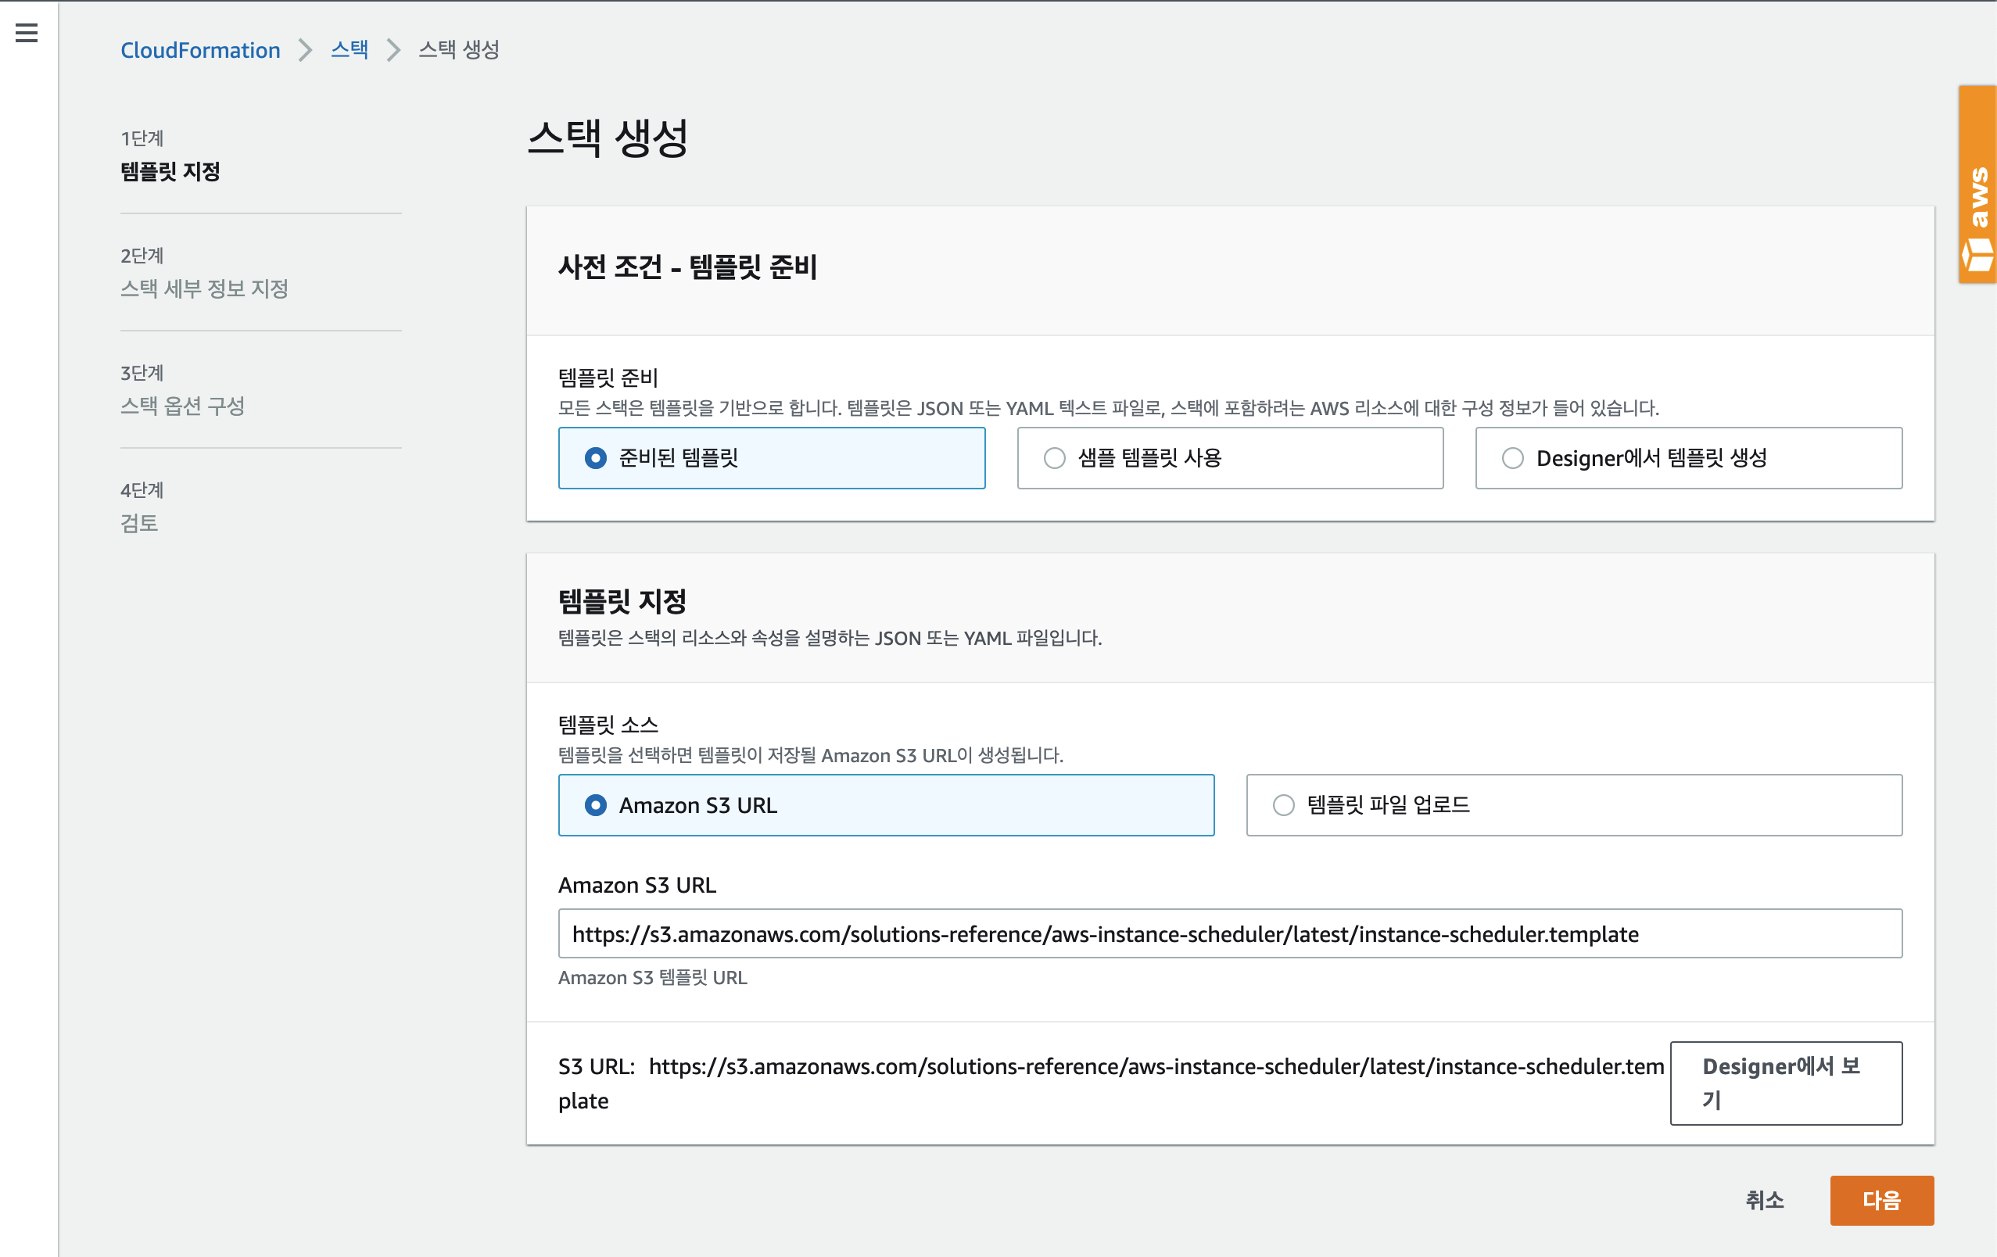This screenshot has width=1997, height=1257.
Task: Click the orange 다음 button
Action: coord(1881,1200)
